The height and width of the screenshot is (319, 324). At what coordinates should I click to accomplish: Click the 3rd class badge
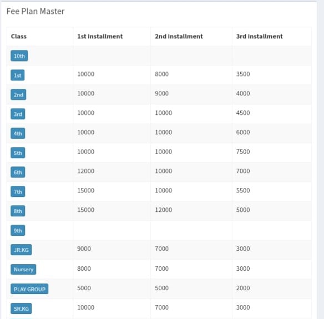(18, 114)
